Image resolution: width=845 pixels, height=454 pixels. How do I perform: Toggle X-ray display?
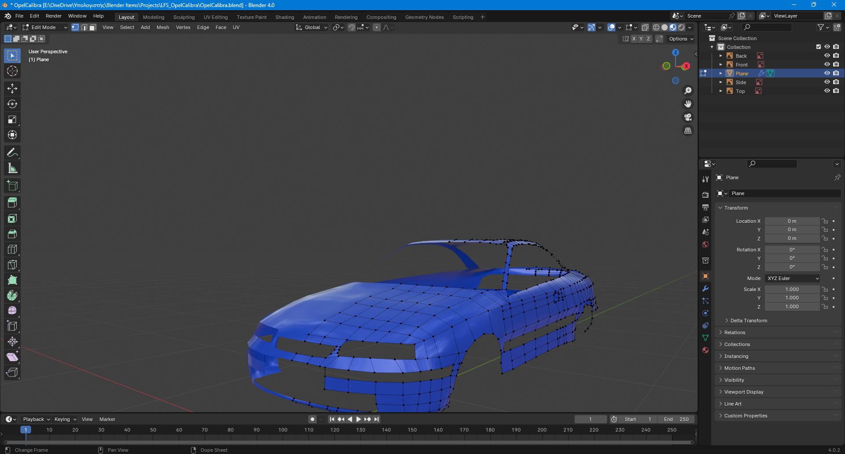(x=645, y=27)
